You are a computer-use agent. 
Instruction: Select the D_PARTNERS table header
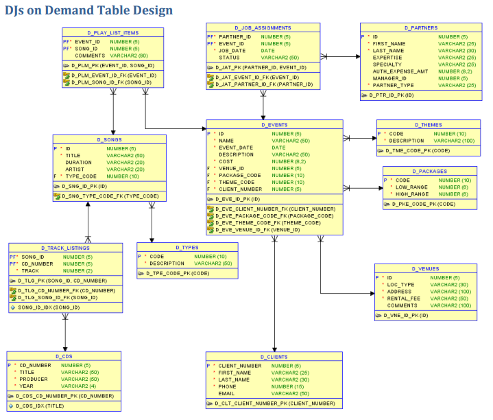(421, 27)
